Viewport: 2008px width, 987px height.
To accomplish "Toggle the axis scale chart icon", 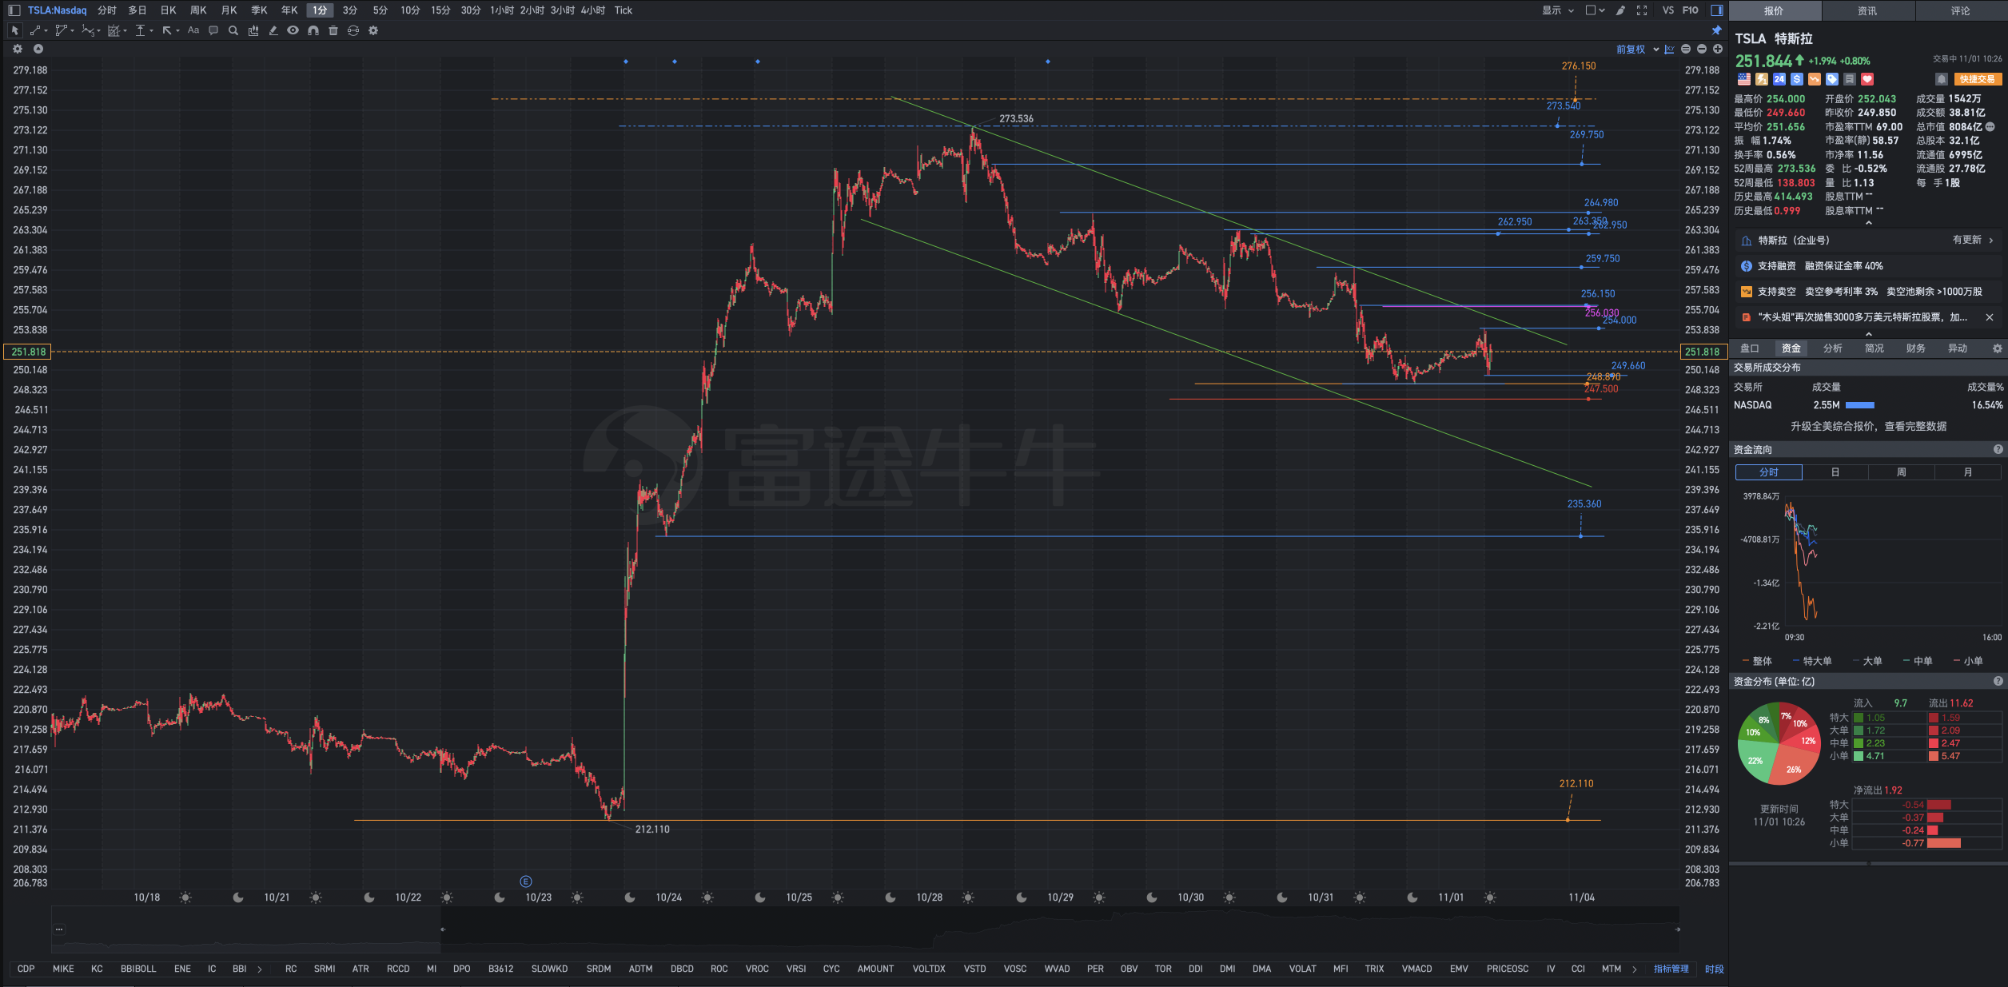I will tap(1669, 50).
